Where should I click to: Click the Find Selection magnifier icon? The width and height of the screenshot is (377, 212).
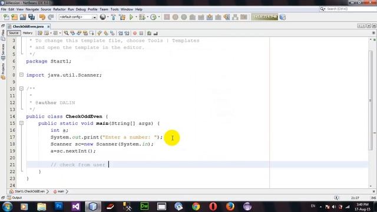tap(66, 33)
